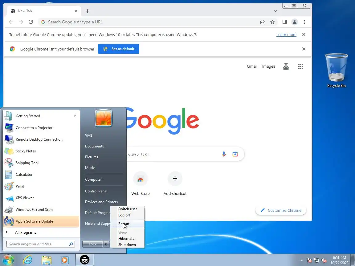Click the Chrome back arrow
Screen dimensions: 355x266
pyautogui.click(x=11, y=22)
